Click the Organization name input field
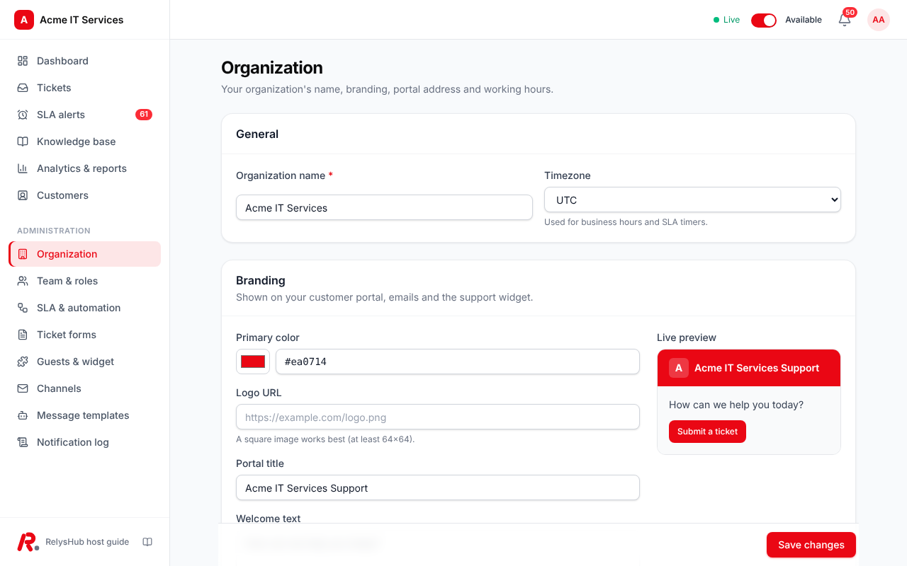907x566 pixels. pyautogui.click(x=384, y=208)
